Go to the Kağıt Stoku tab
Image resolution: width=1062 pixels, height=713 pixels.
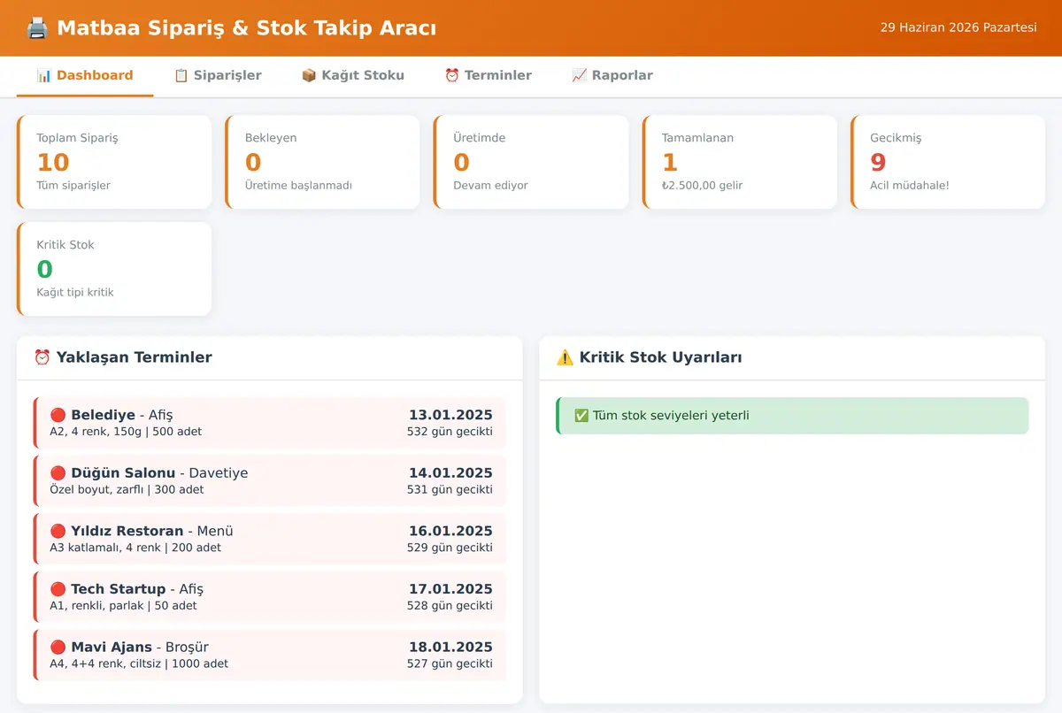tap(353, 76)
